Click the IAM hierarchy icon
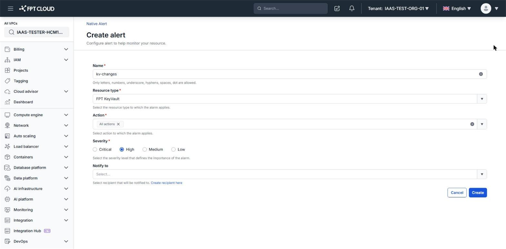The height and width of the screenshot is (249, 506). 7,60
